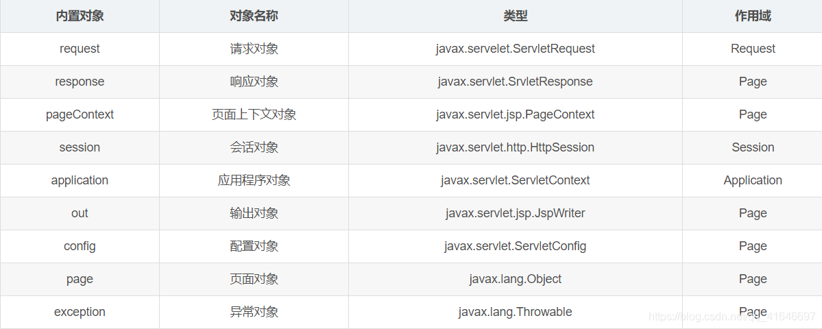This screenshot has width=822, height=329.
Task: Click javax.servlet.ServletConfig type cell
Action: pos(516,246)
